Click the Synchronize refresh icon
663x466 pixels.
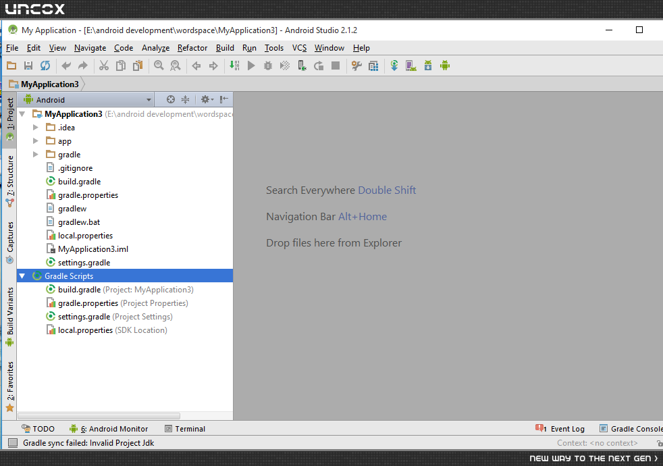tap(45, 66)
